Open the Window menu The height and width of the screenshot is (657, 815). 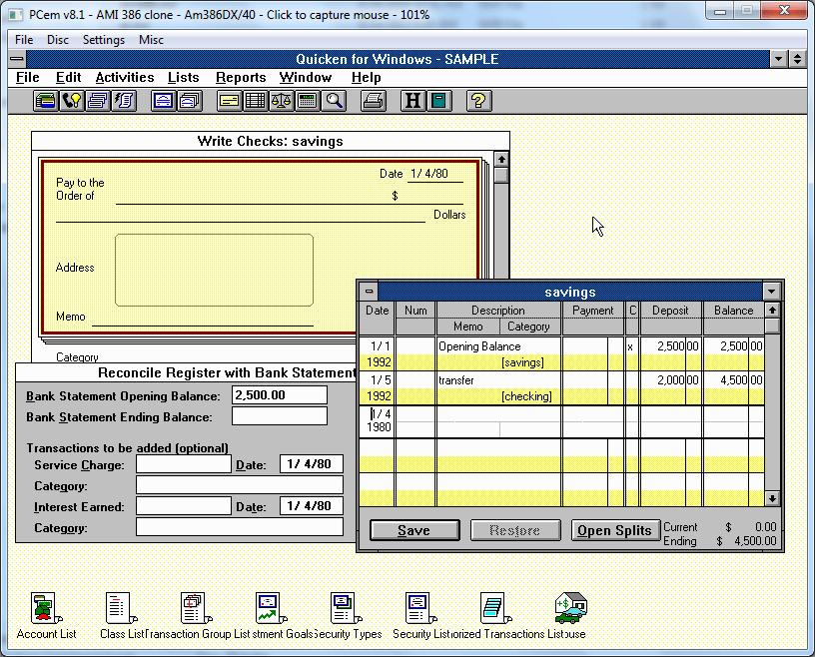pyautogui.click(x=306, y=78)
